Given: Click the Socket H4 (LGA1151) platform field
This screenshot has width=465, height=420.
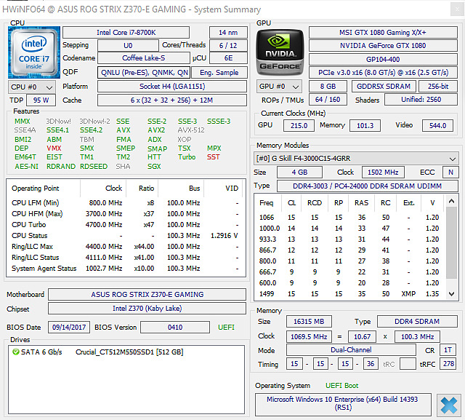Looking at the screenshot, I should (x=172, y=87).
